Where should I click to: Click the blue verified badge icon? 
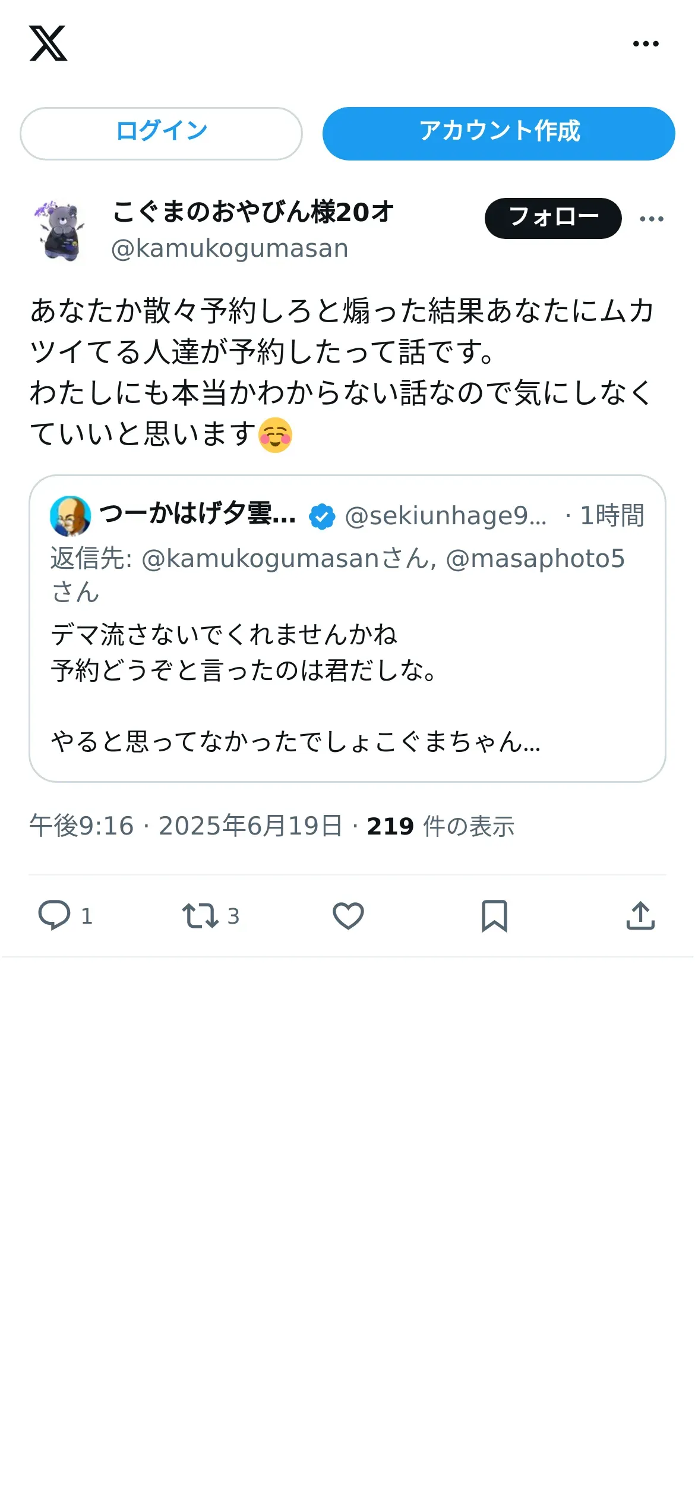click(322, 516)
